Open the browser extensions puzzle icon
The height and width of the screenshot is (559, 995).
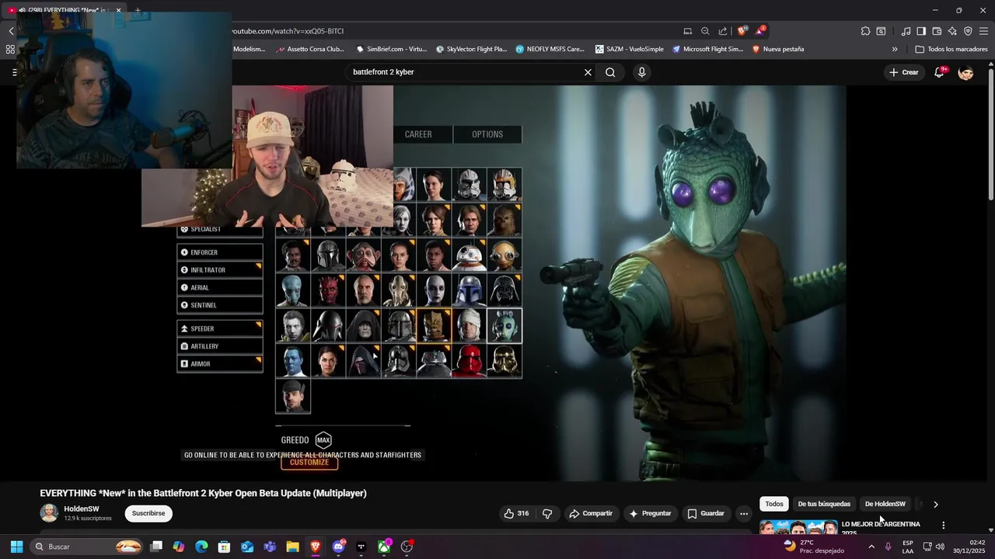pyautogui.click(x=865, y=31)
